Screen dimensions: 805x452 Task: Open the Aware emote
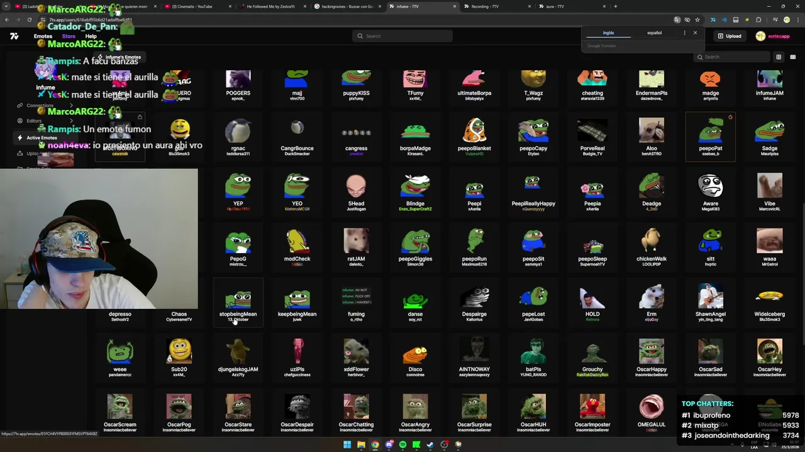(711, 192)
